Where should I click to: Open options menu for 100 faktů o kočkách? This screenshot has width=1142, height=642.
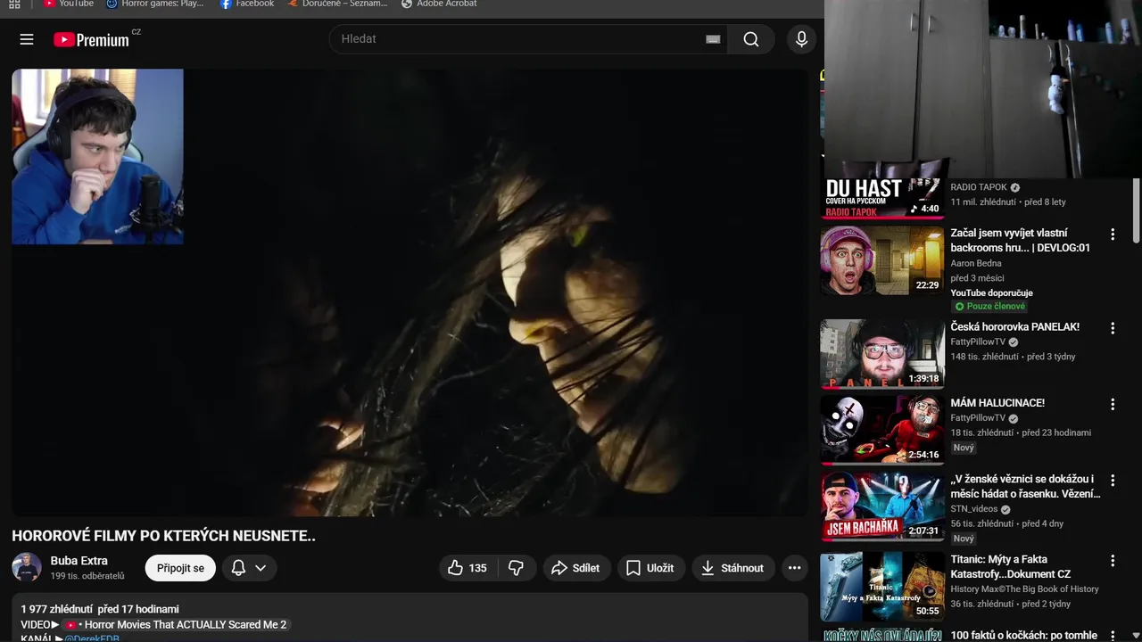(x=1113, y=636)
